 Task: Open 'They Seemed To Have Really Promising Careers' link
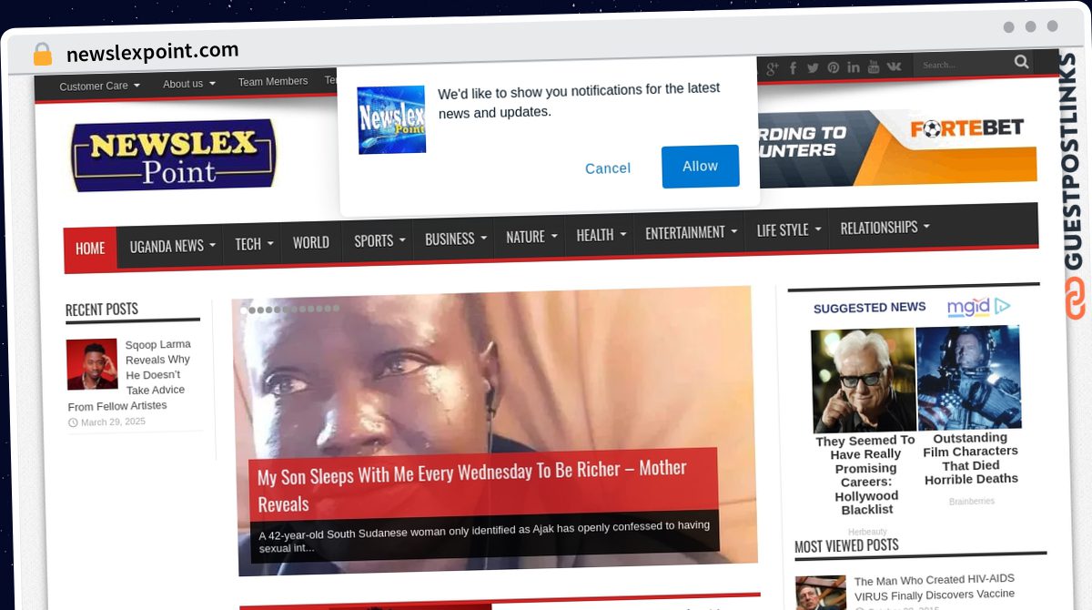pos(865,474)
